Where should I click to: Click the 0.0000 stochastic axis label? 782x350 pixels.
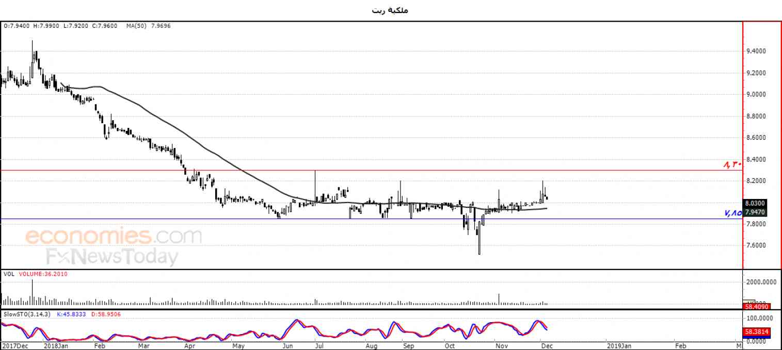pos(756,341)
